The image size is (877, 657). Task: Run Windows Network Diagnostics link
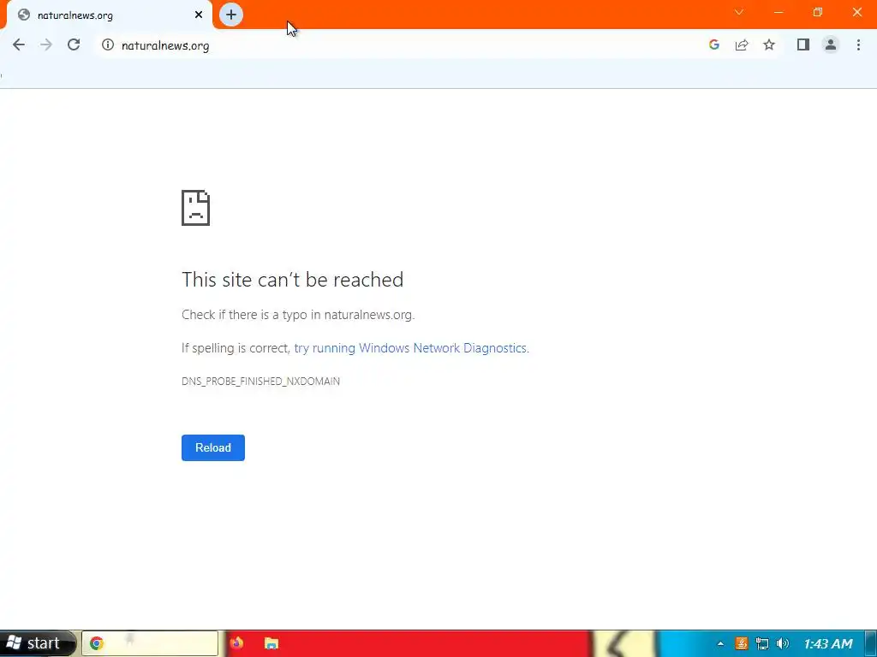411,348
